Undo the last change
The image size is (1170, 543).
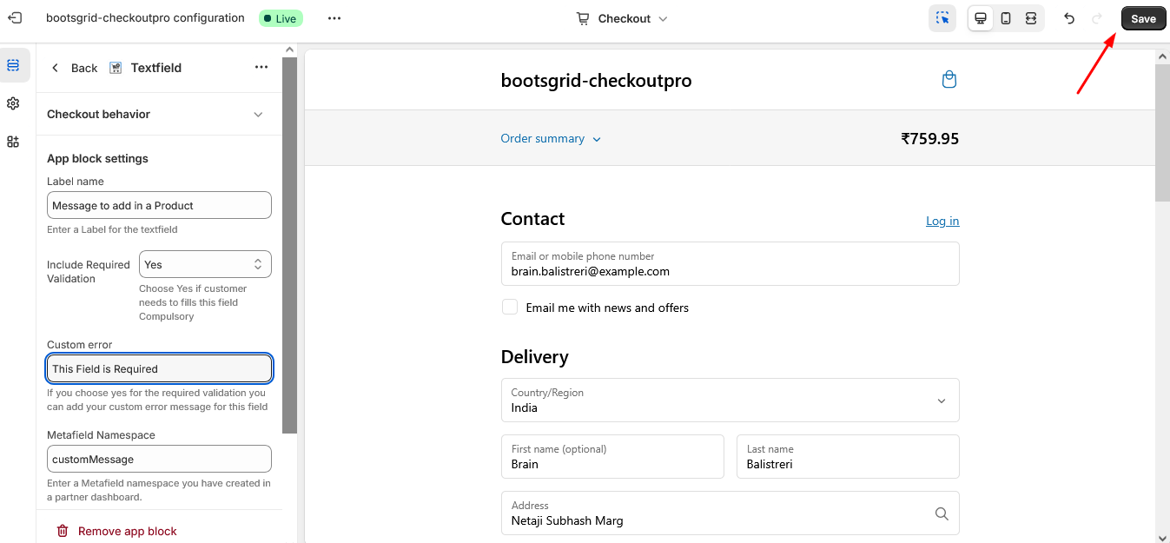pos(1069,18)
